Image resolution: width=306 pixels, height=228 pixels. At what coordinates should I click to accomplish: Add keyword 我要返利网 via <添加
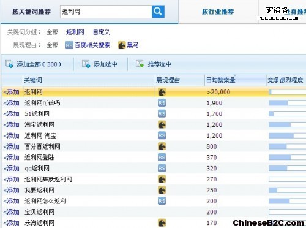pyautogui.click(x=12, y=190)
